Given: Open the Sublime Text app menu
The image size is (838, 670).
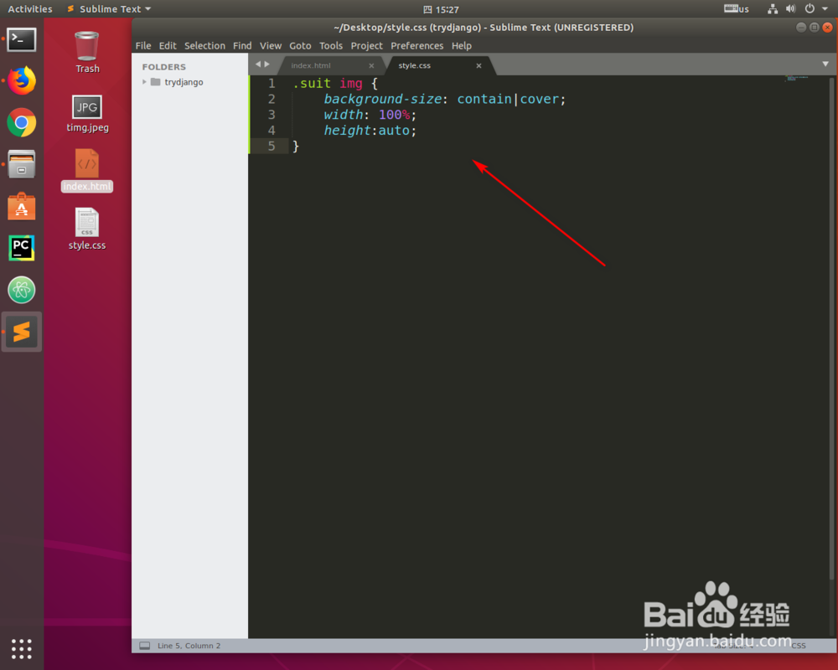Looking at the screenshot, I should pos(108,9).
